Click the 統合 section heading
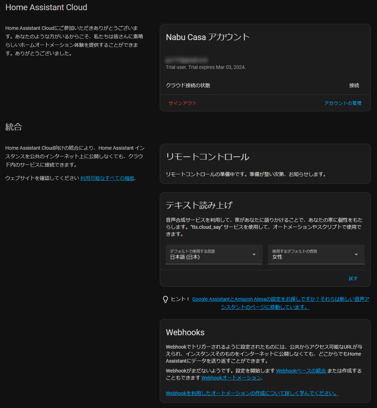377x408 pixels. tap(14, 127)
